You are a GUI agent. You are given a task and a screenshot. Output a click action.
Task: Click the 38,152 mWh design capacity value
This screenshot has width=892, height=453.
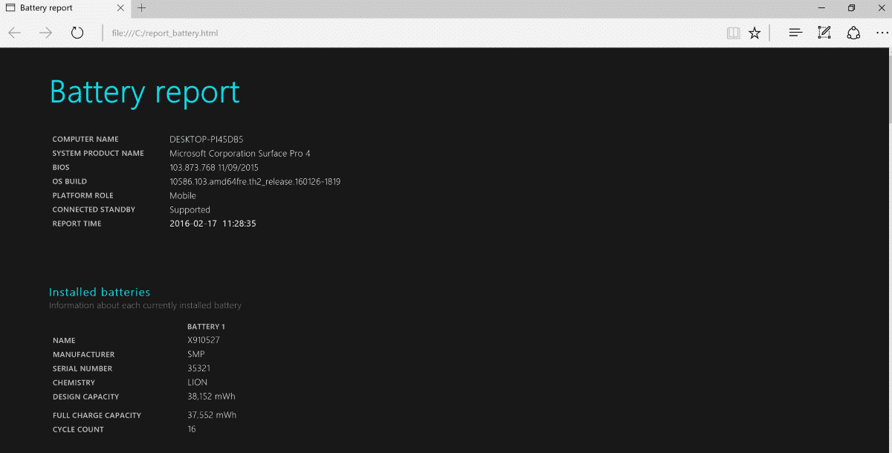[x=211, y=397]
